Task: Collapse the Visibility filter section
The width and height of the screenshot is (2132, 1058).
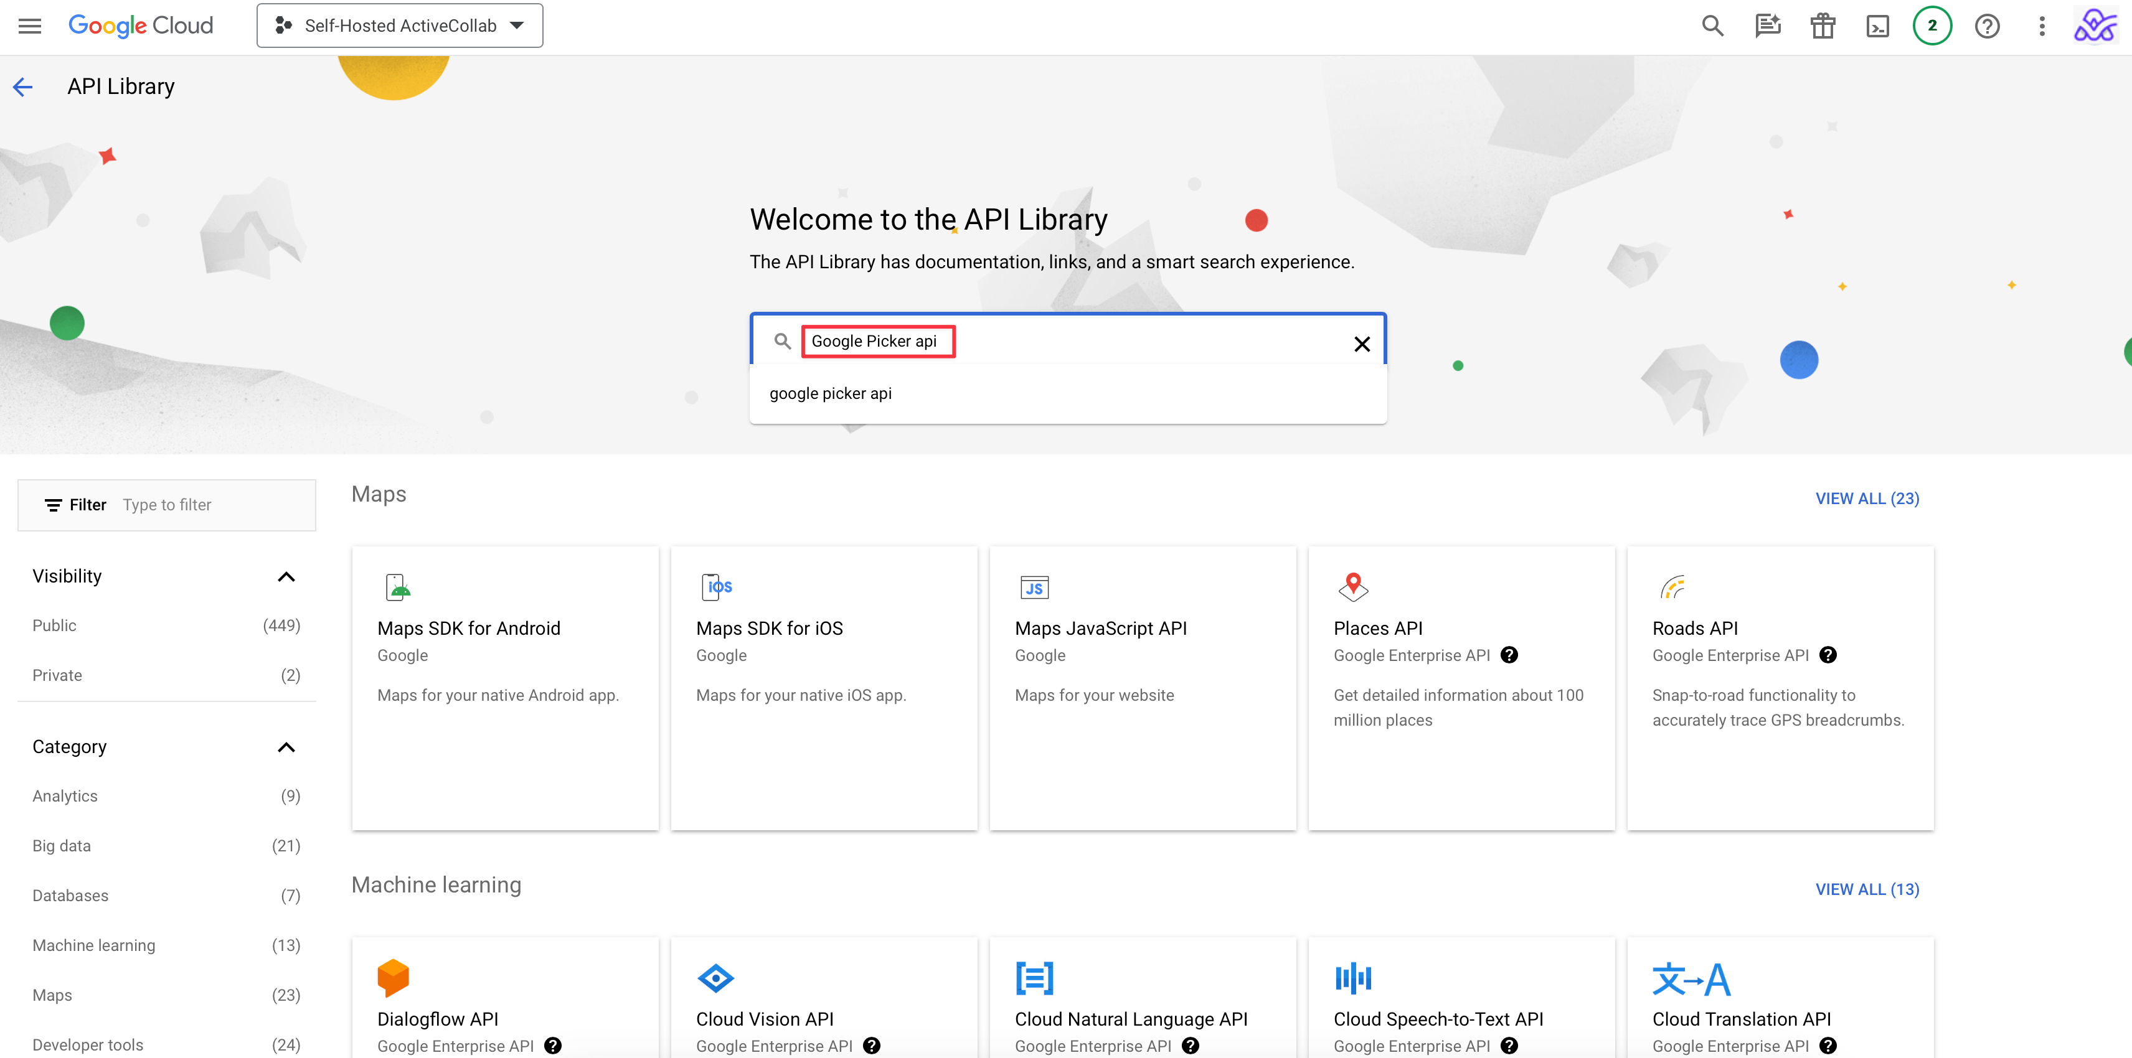Action: tap(286, 576)
